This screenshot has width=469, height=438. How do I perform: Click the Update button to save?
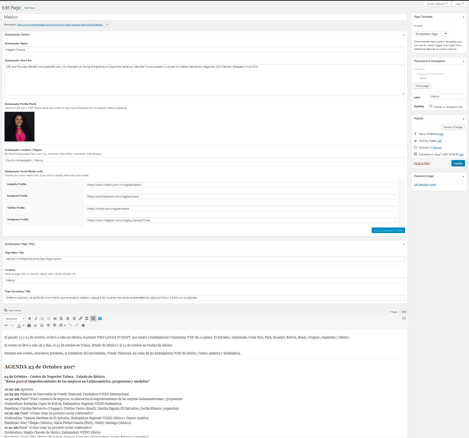458,163
